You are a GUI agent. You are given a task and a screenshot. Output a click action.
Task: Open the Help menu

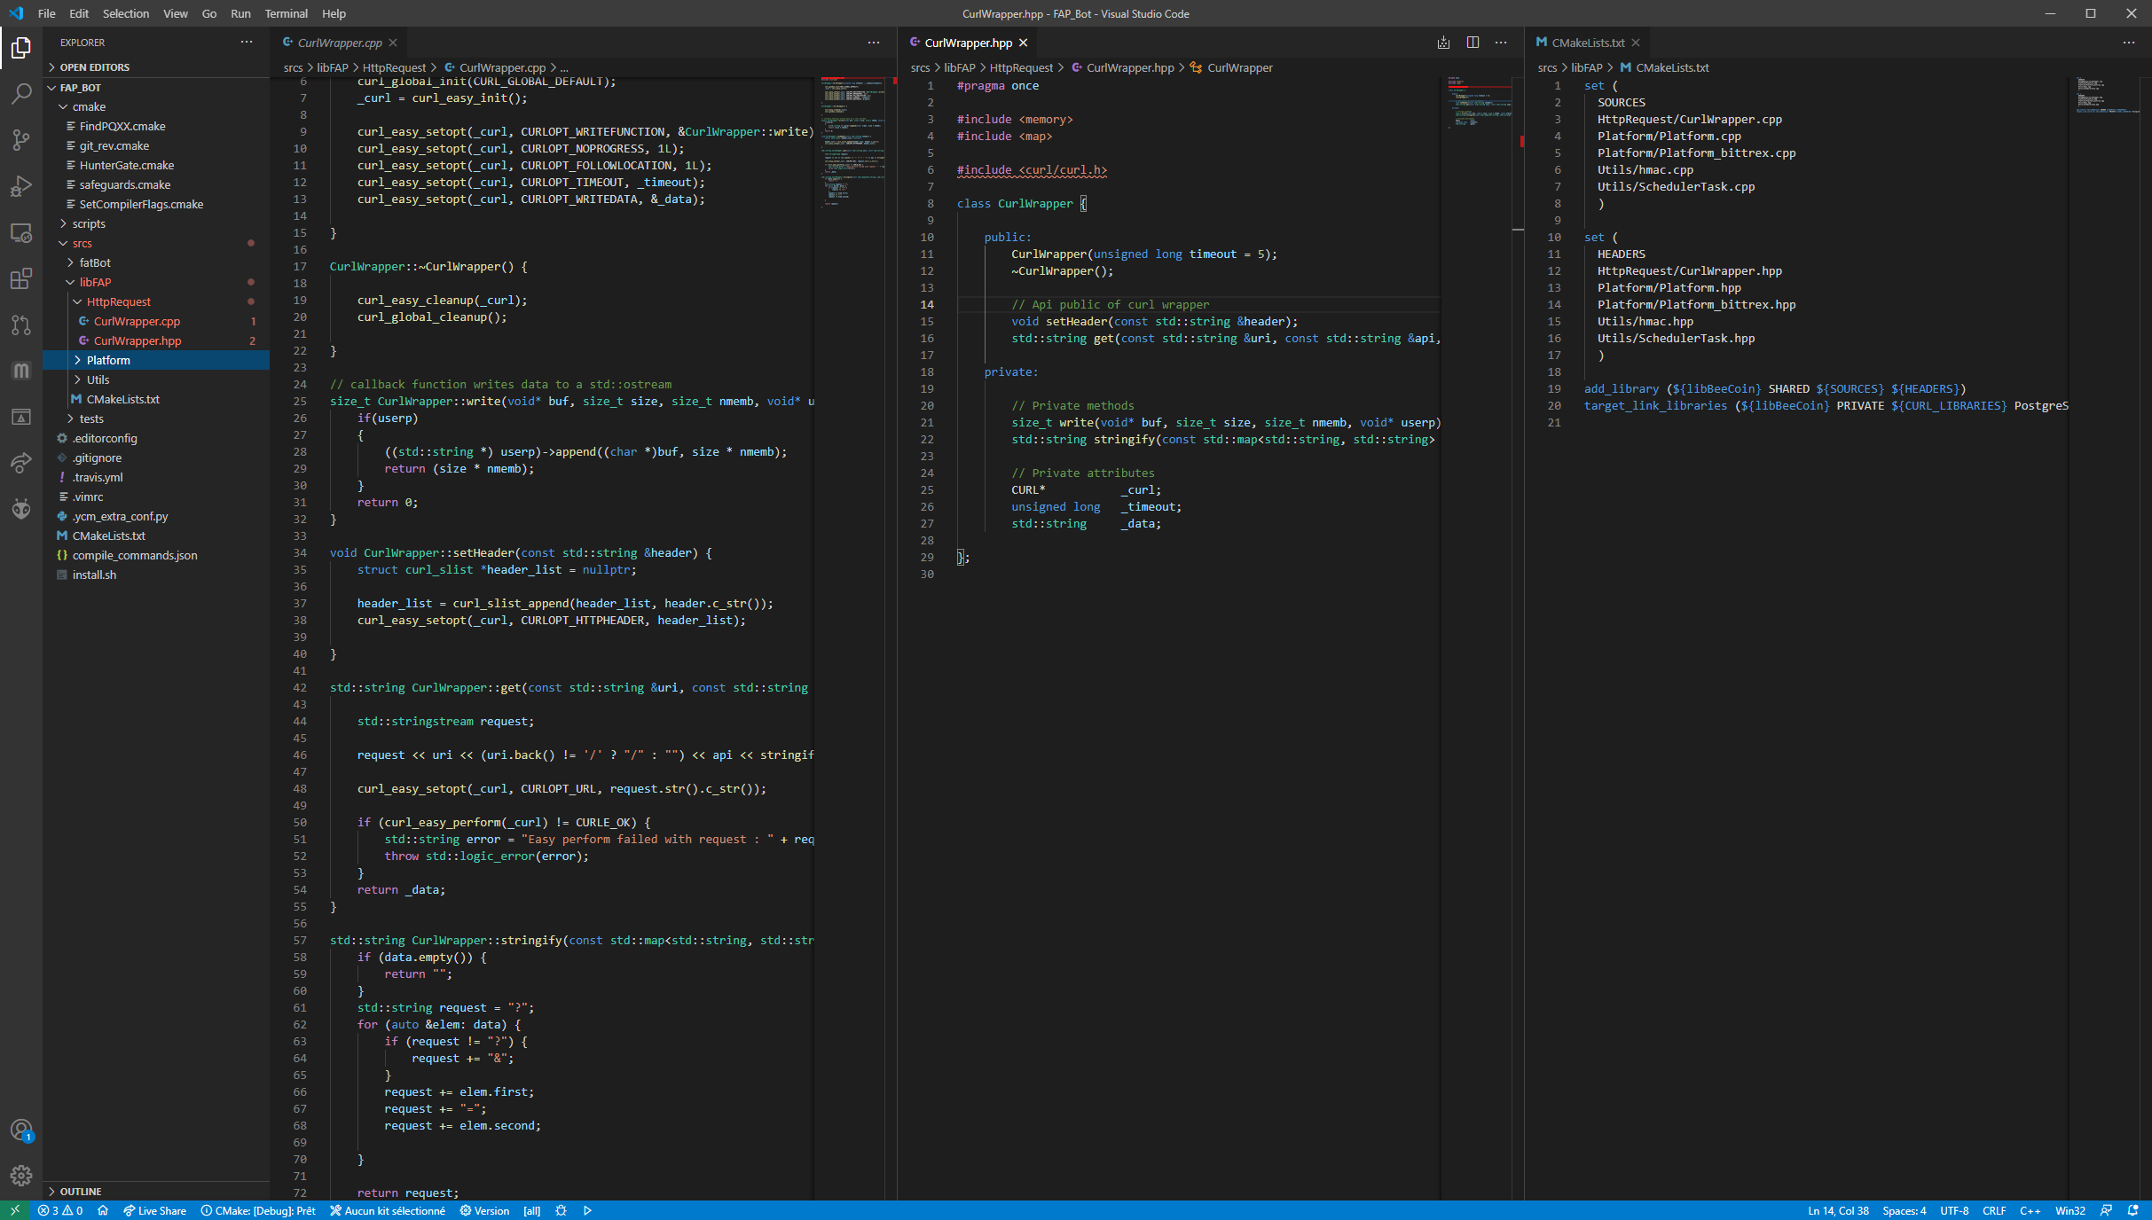pyautogui.click(x=334, y=13)
